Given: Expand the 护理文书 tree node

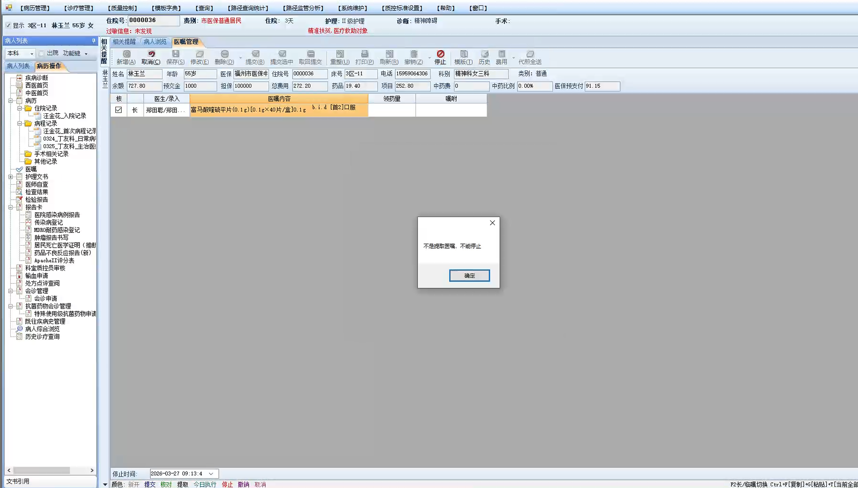Looking at the screenshot, I should coord(11,177).
